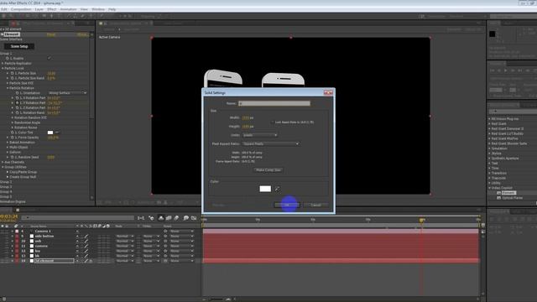Select Optical Flares effect under Video Copilot
The image size is (537, 302).
513,198
